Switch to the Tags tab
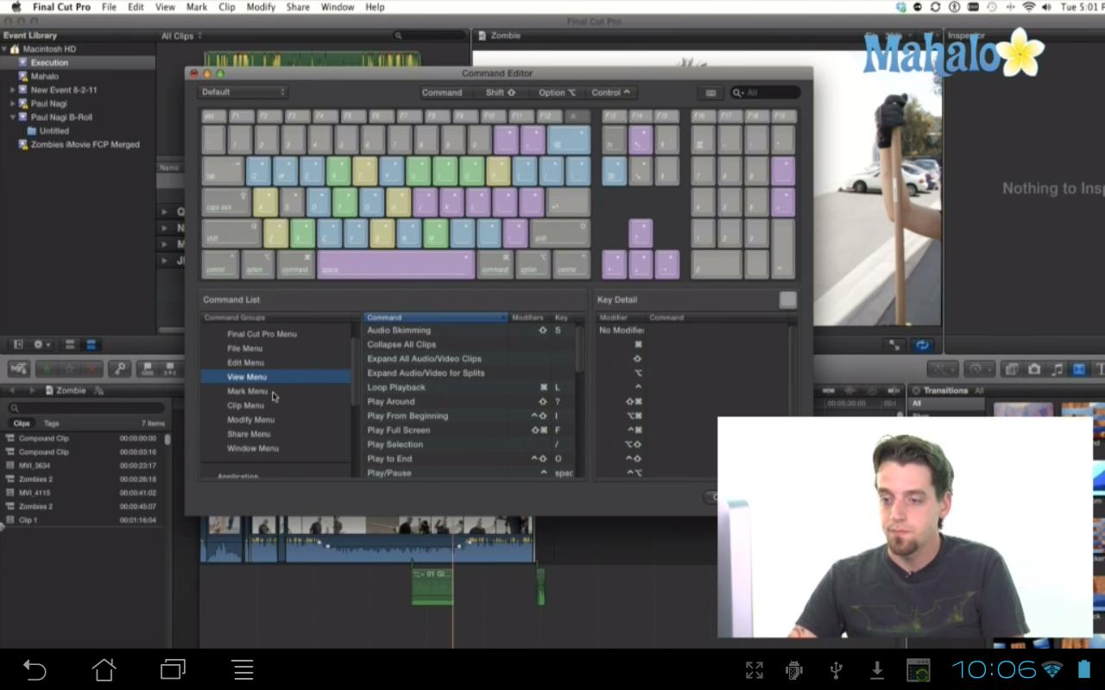This screenshot has height=690, width=1105. click(51, 423)
